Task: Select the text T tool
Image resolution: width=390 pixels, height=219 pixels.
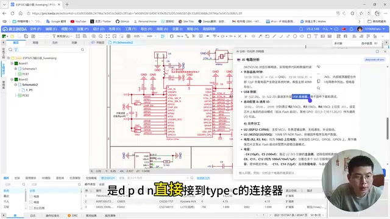Action: 316,36
